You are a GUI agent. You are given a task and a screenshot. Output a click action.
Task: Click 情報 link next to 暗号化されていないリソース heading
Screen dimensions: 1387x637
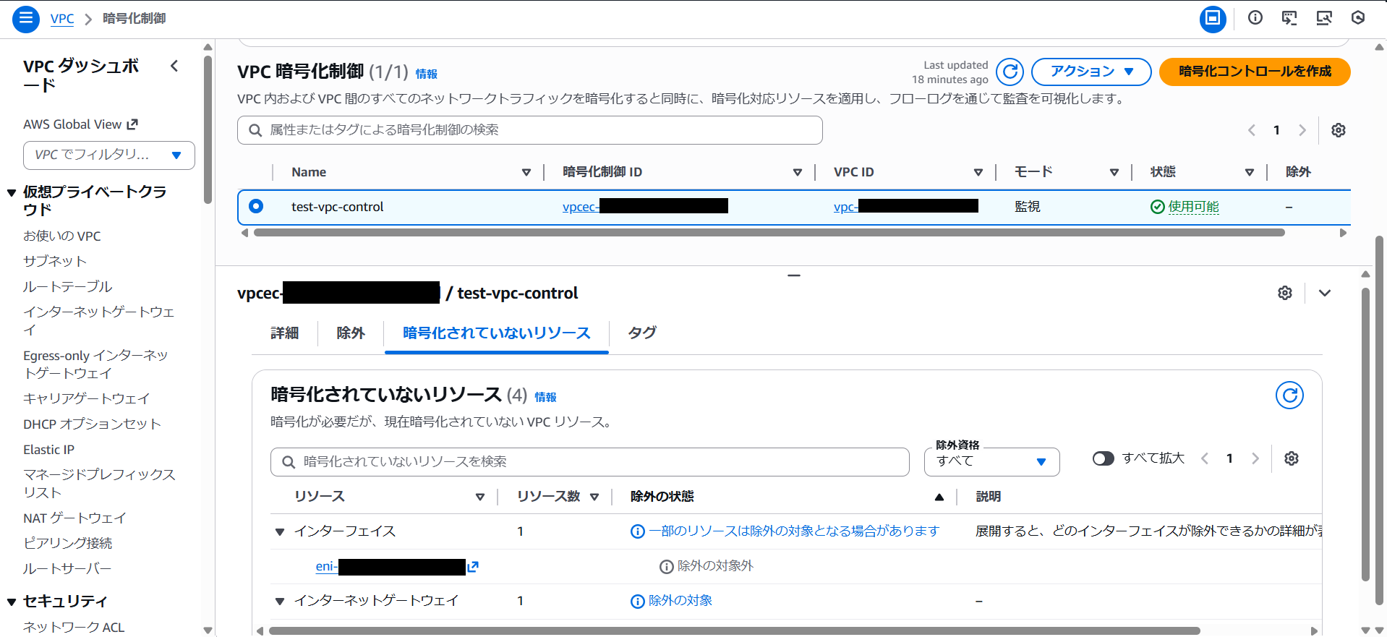point(545,397)
